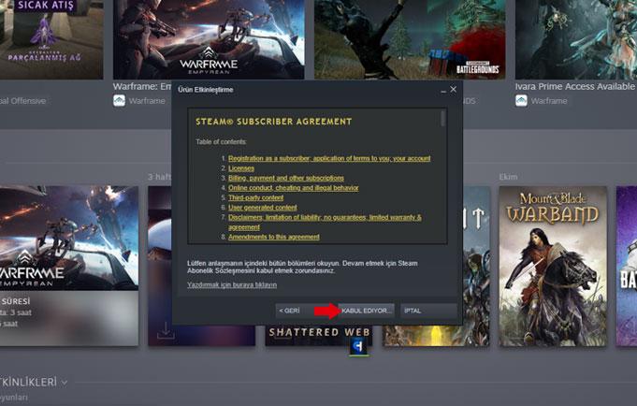This screenshot has height=406, width=637.
Task: Open the User generated content link
Action: pos(262,208)
